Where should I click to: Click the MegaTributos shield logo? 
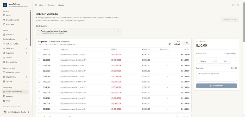(x=5, y=5)
